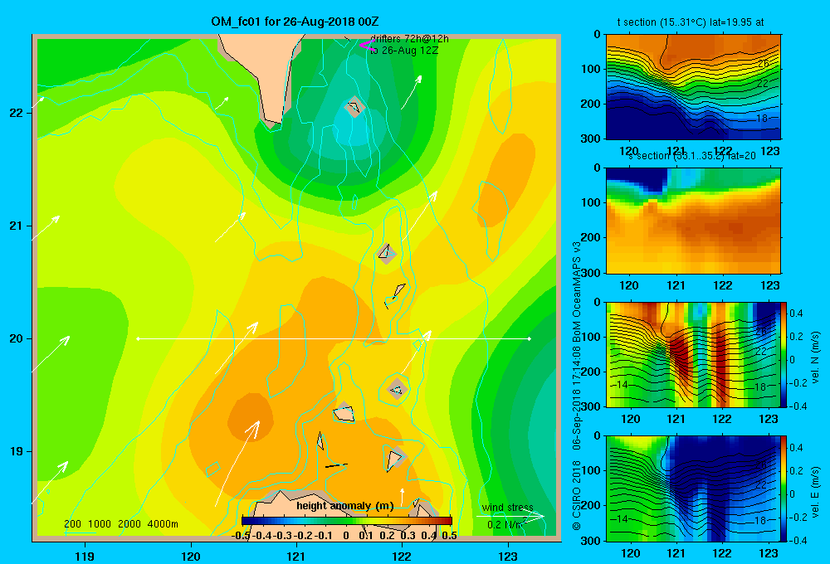This screenshot has width=830, height=564.
Task: Click the 26 isotherm label in t section
Action: pyautogui.click(x=763, y=64)
